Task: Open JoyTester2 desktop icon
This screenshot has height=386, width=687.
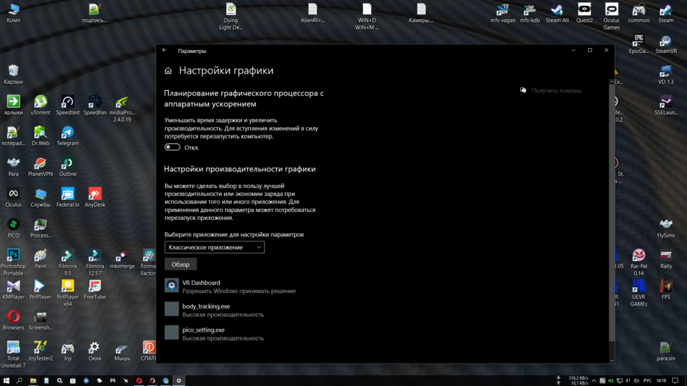Action: click(x=41, y=351)
